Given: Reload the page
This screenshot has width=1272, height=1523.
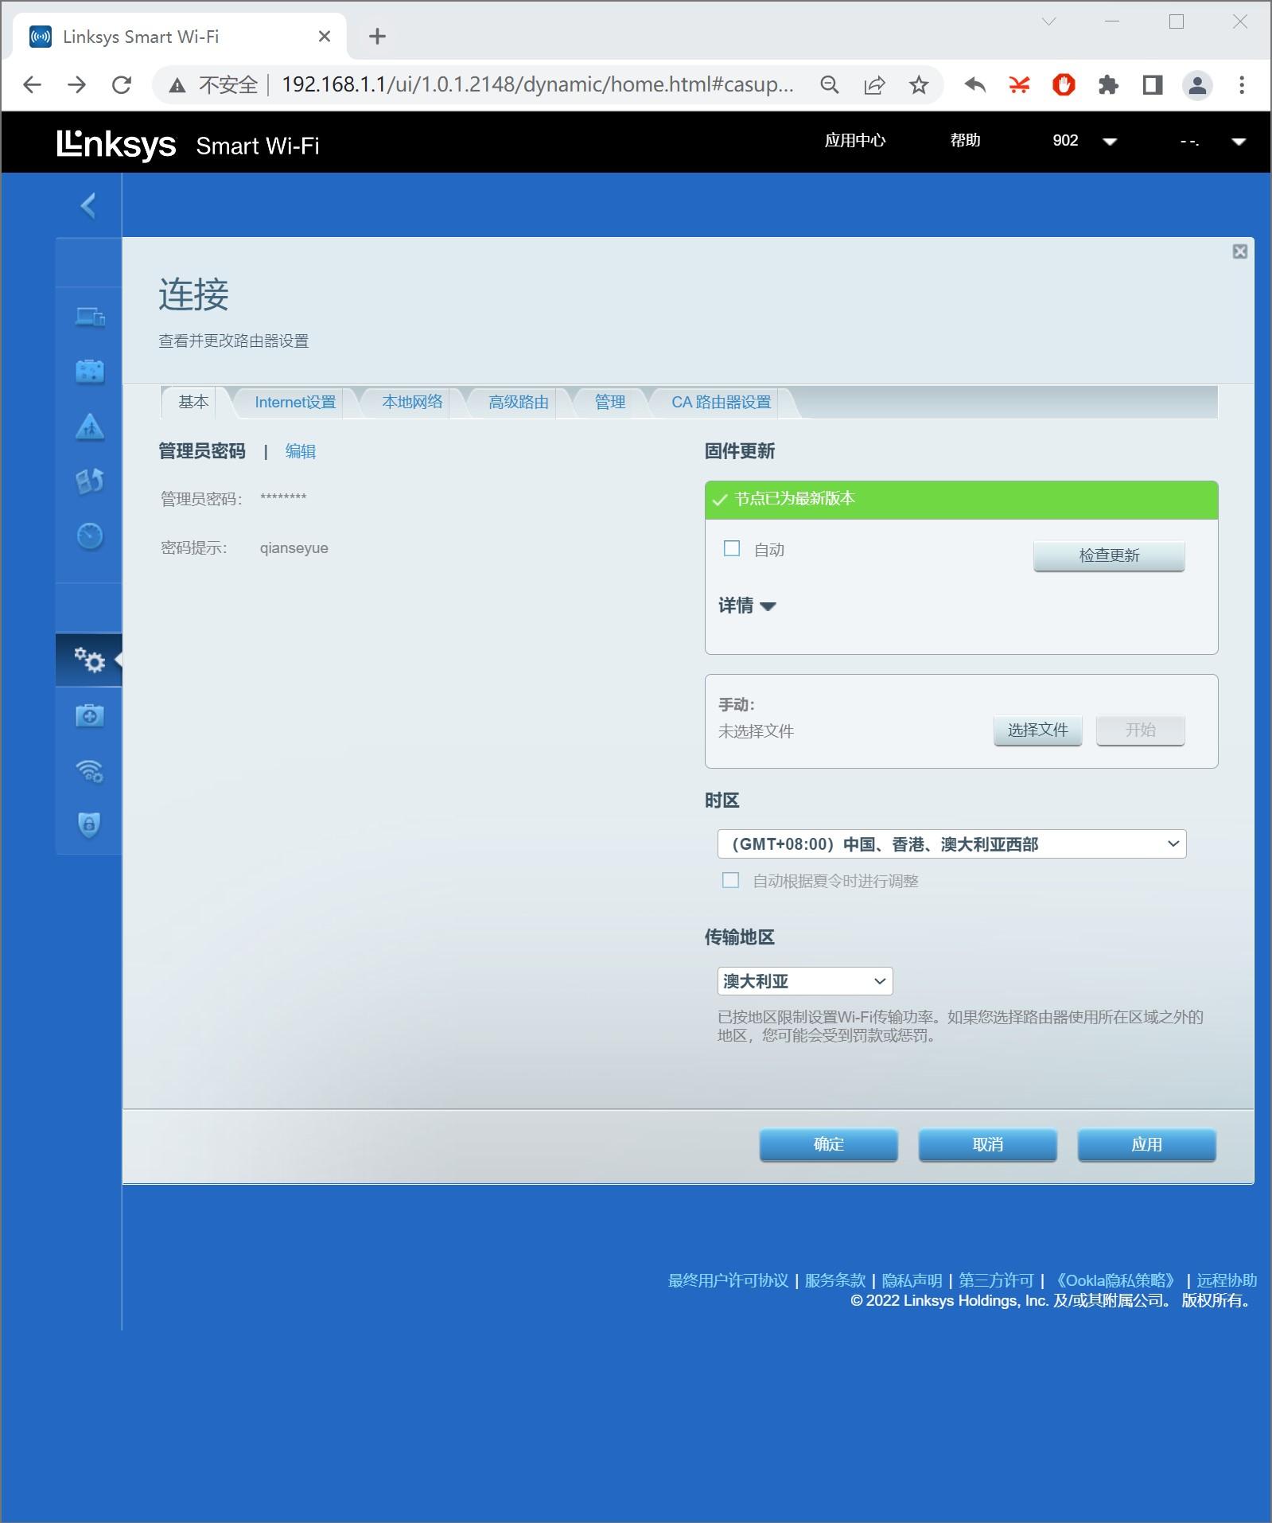Looking at the screenshot, I should (x=121, y=84).
